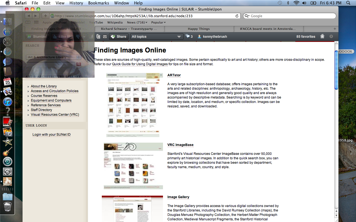Image resolution: width=356 pixels, height=222 pixels.
Task: Click the page's vertical scrollbar thumb
Action: click(336, 69)
